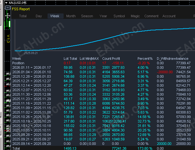This screenshot has width=195, height=150.
Task: Select week row 2025.11.09 ~ 2025.11.15
Action: (31, 108)
